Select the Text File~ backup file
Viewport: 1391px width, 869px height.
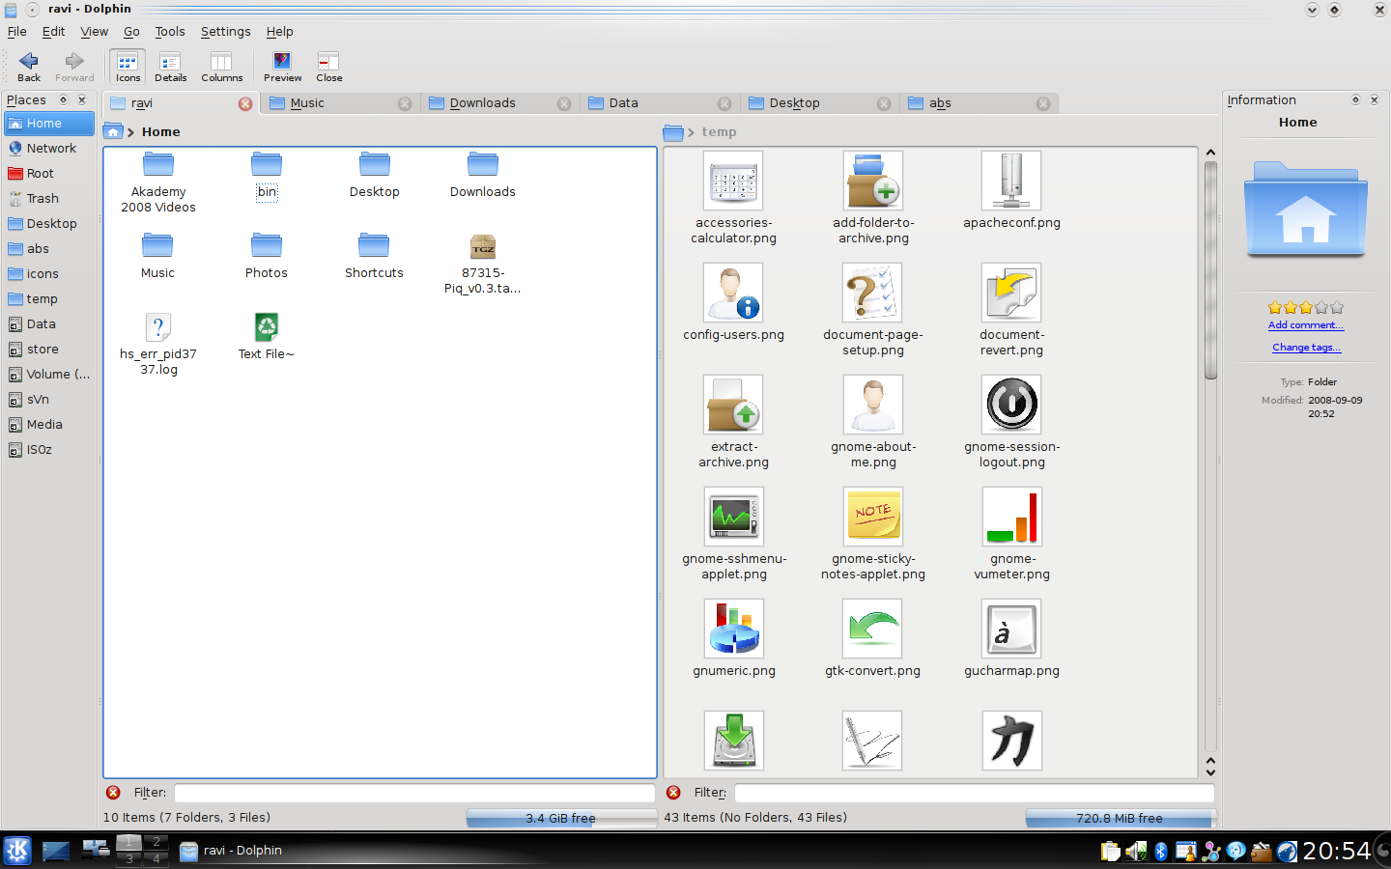(267, 337)
